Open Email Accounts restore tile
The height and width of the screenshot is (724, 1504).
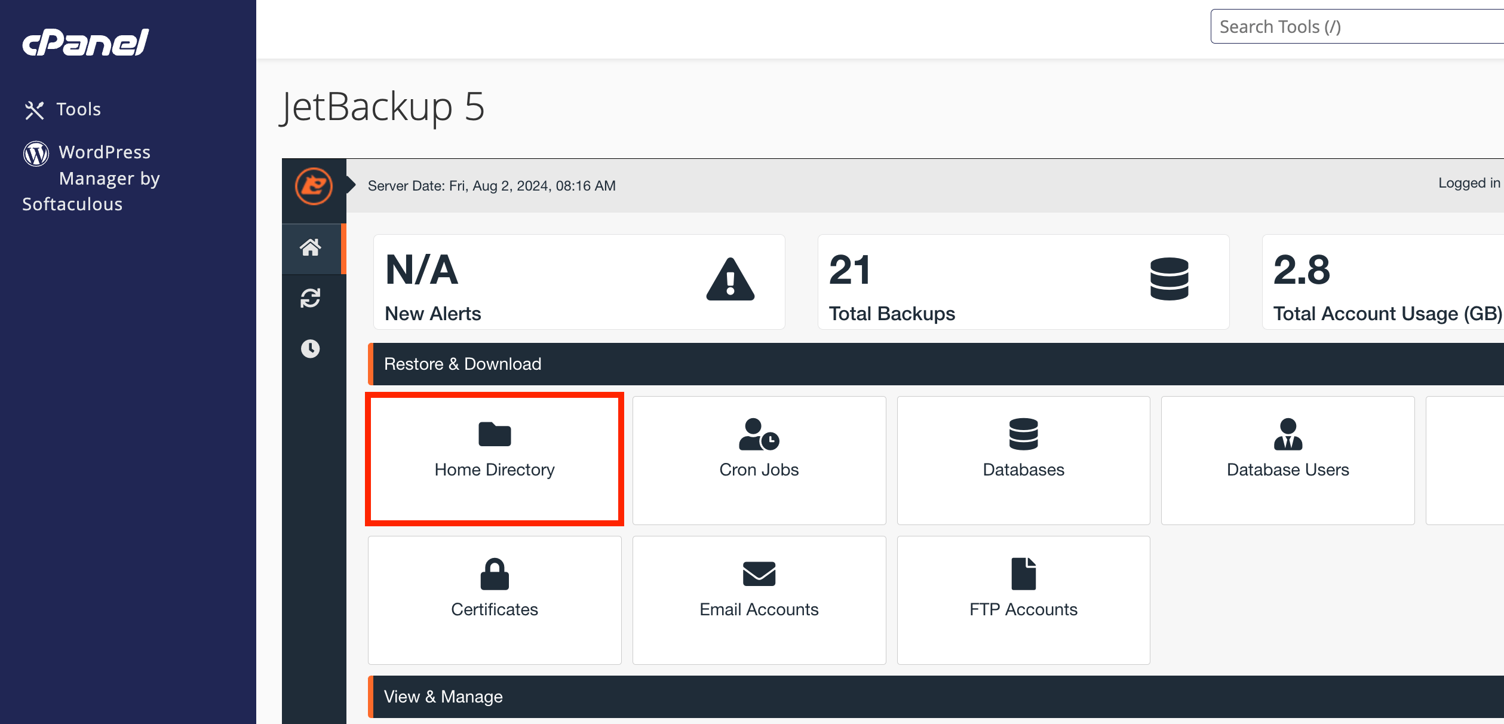759,600
